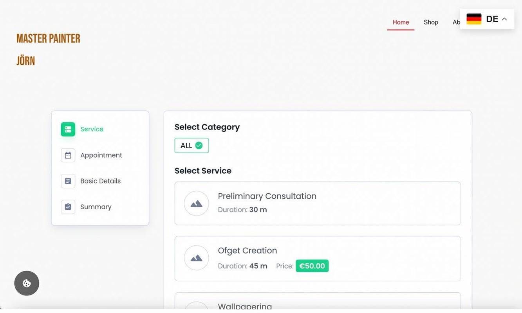Viewport: 522px width, 313px height.
Task: Click the Ofget Creation image placeholder icon
Action: 196,257
